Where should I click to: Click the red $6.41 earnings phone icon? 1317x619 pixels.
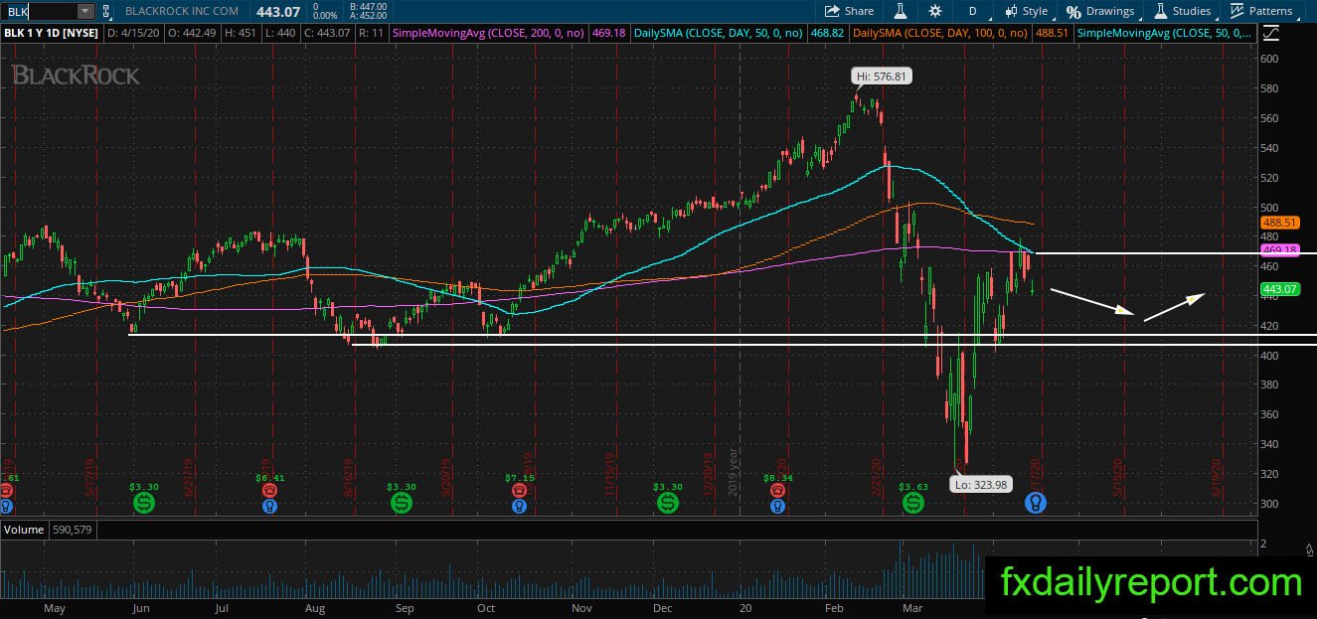tap(269, 491)
